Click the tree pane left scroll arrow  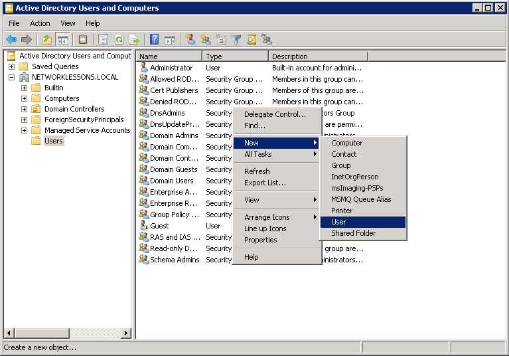[9, 333]
